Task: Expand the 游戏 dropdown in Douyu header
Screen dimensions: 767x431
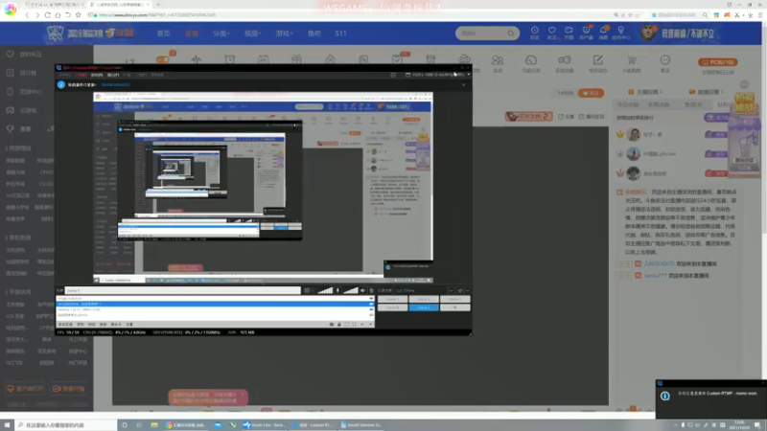Action: pos(284,34)
